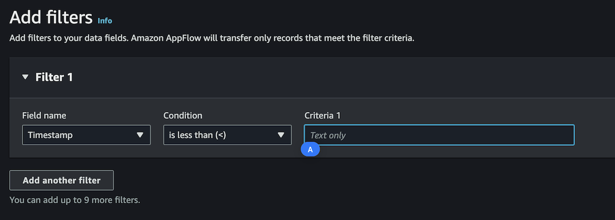Click the Add filters page heading
Viewport: 615px width, 220px height.
point(51,17)
